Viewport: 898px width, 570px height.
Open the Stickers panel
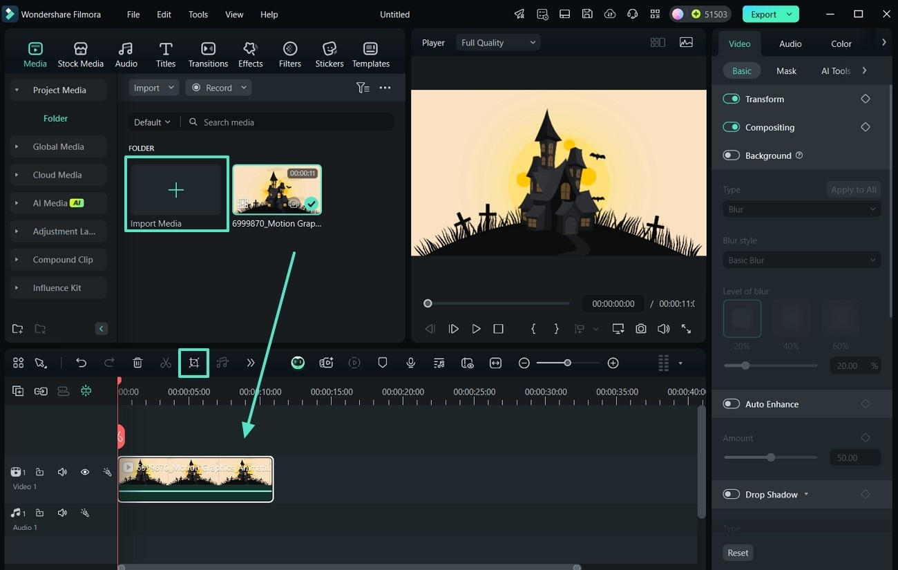329,55
